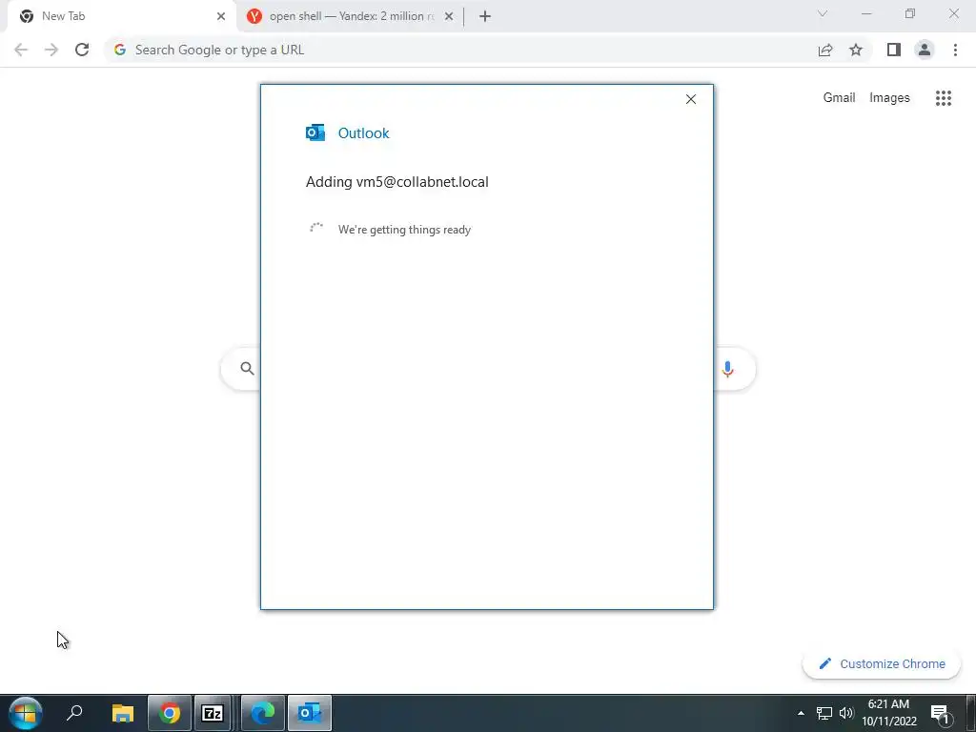Share this page icon in address bar

point(825,50)
